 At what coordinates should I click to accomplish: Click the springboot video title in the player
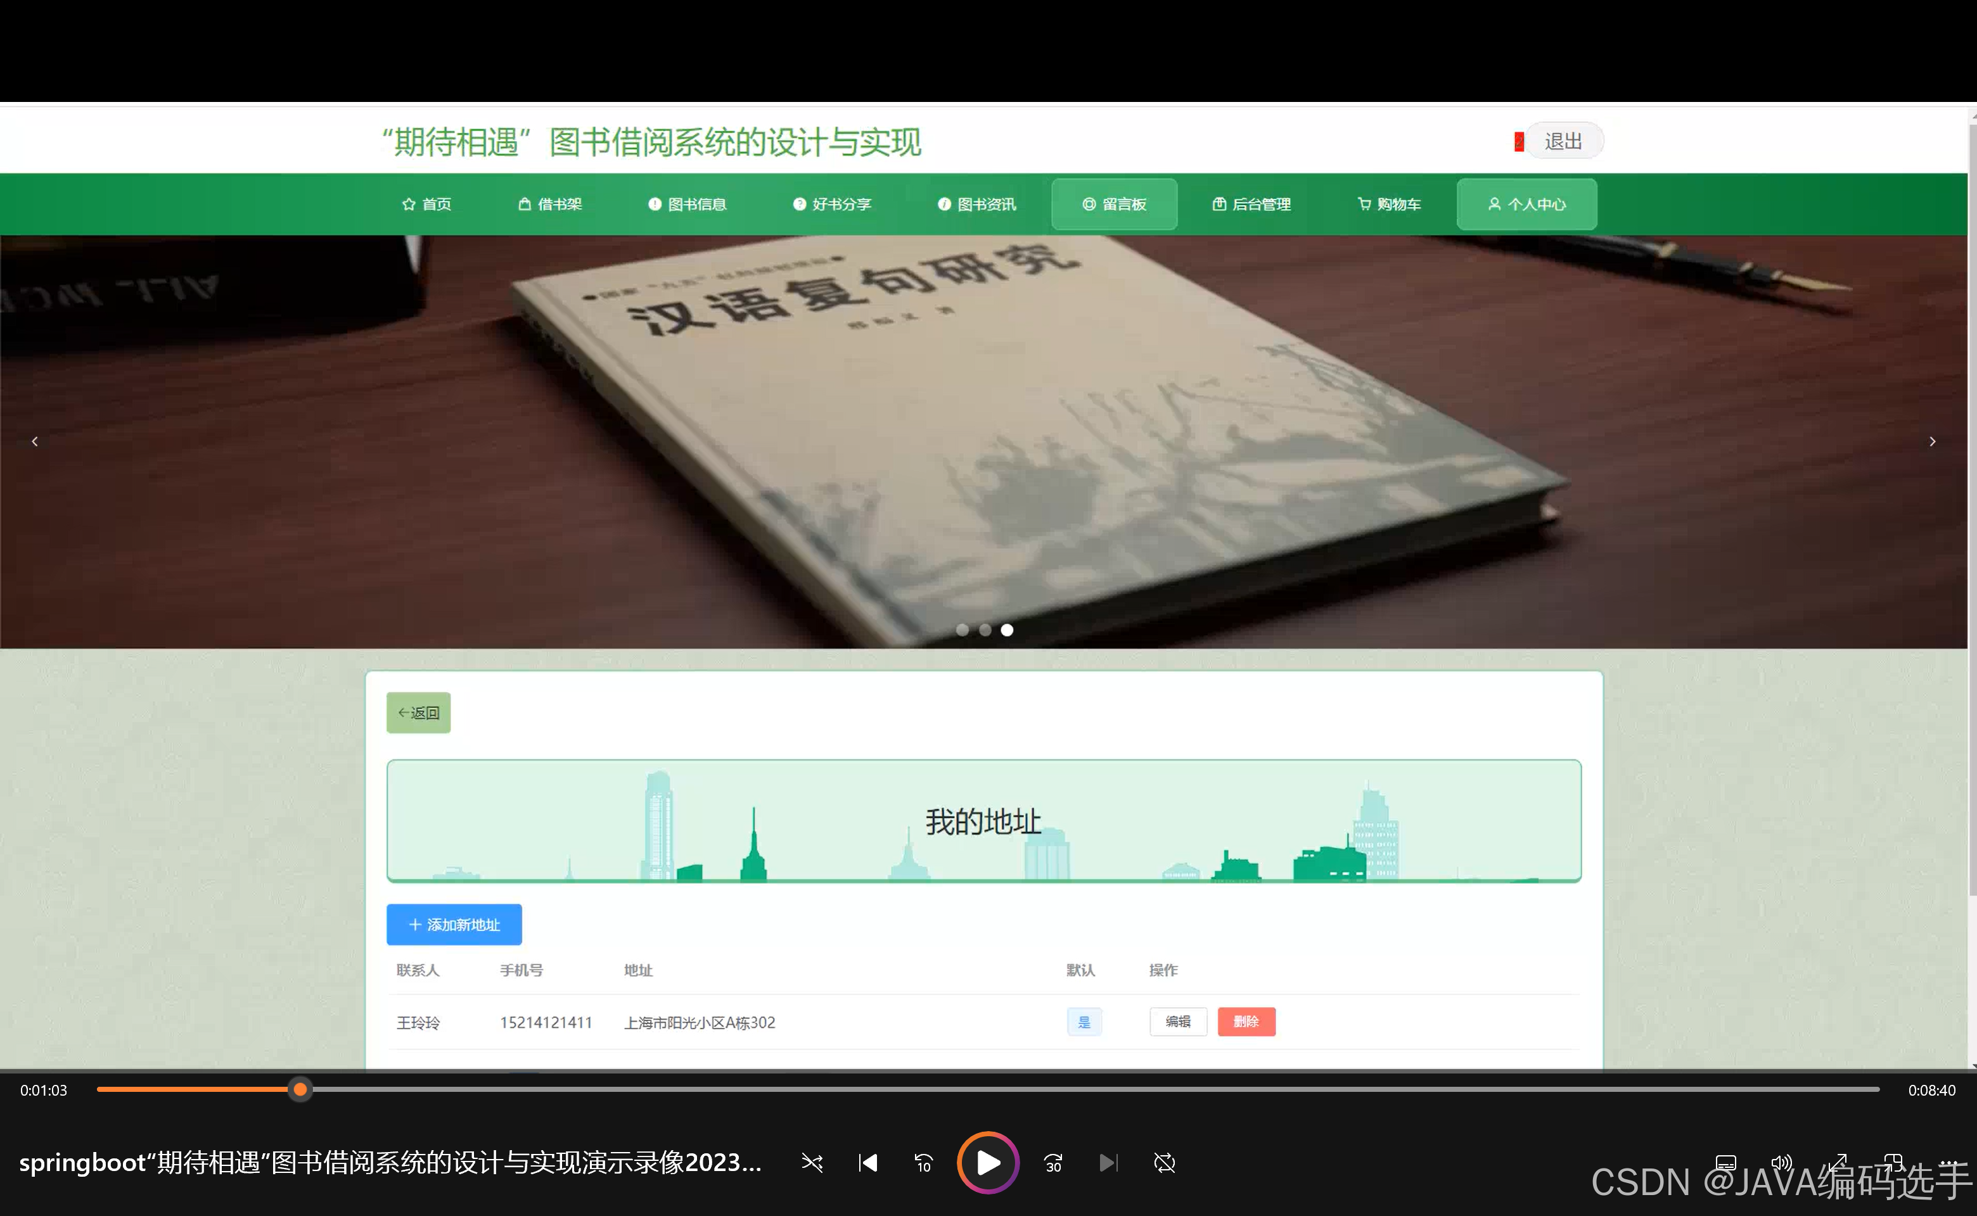click(x=390, y=1163)
